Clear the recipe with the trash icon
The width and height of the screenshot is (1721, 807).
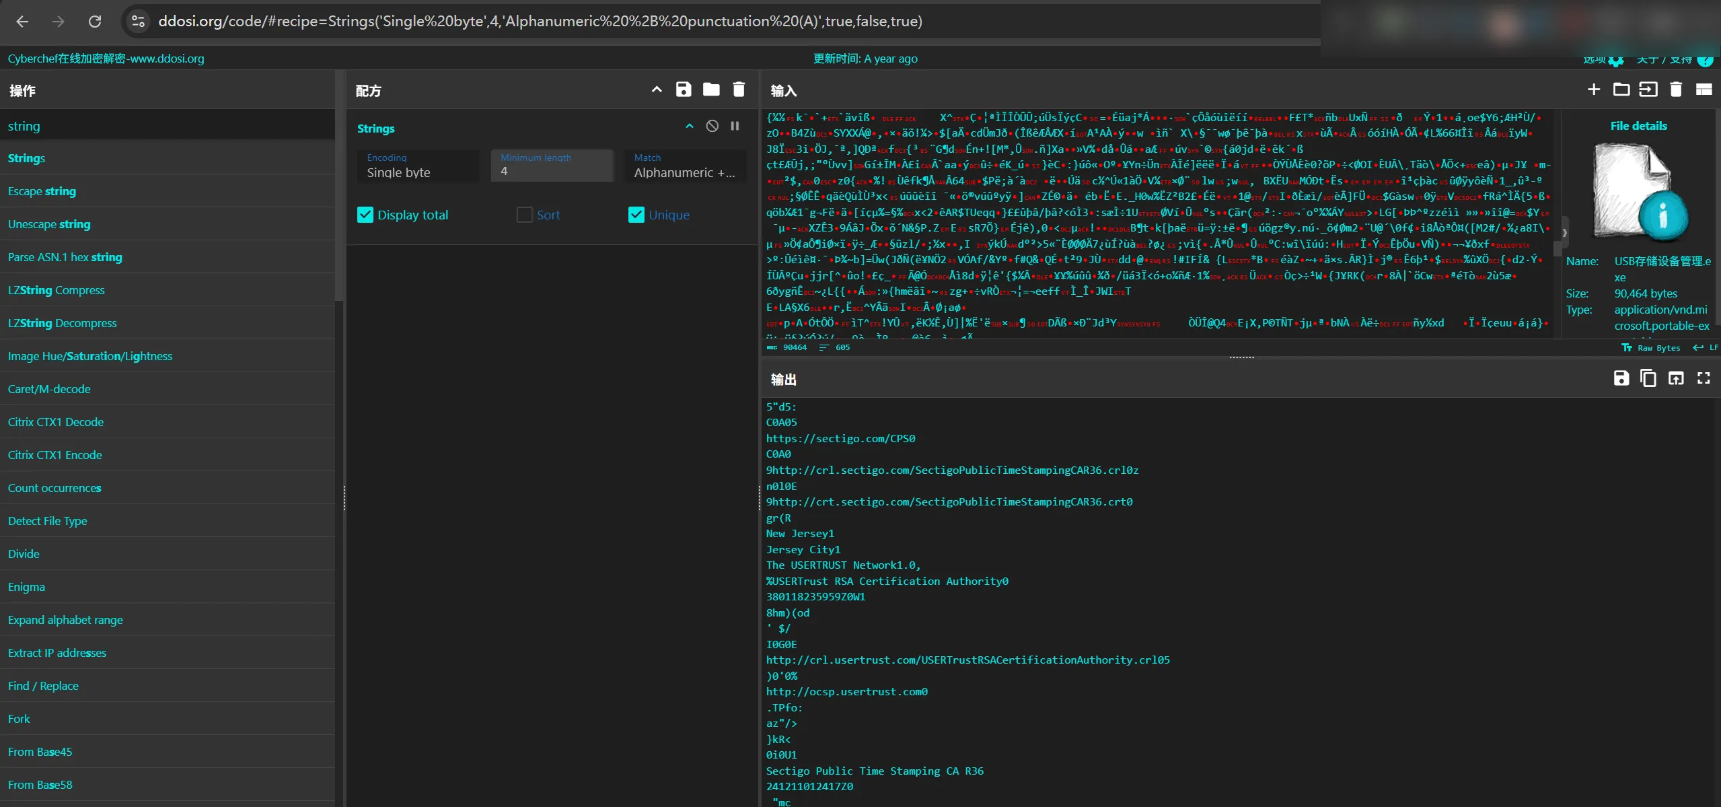tap(739, 90)
